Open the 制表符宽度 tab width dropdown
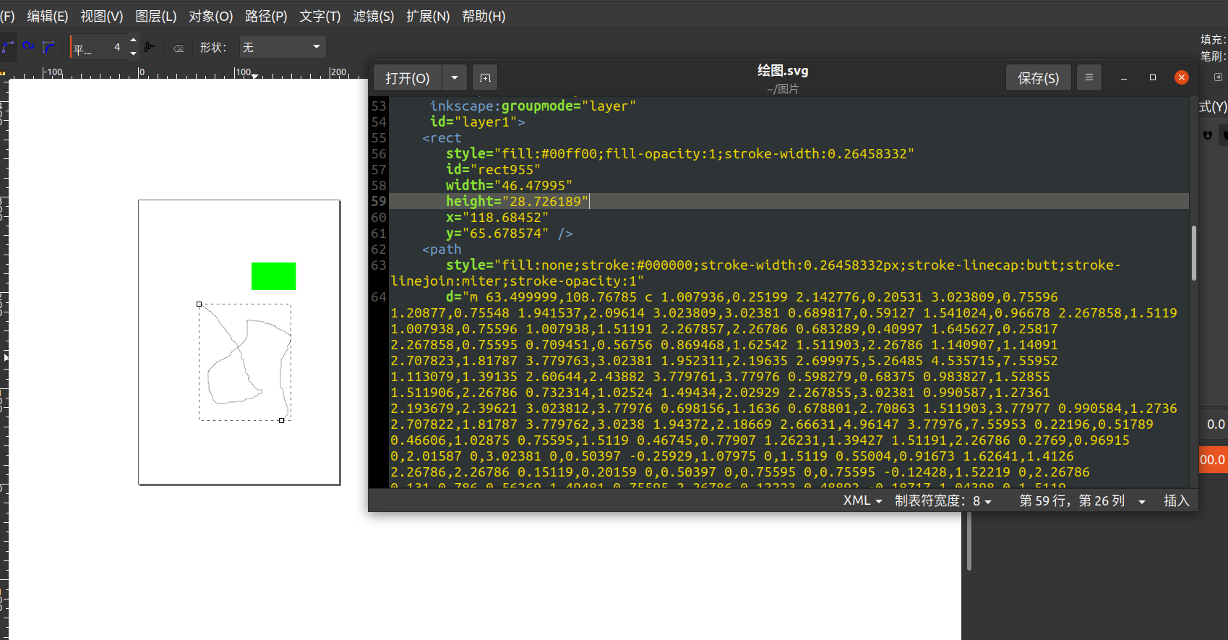 point(943,500)
